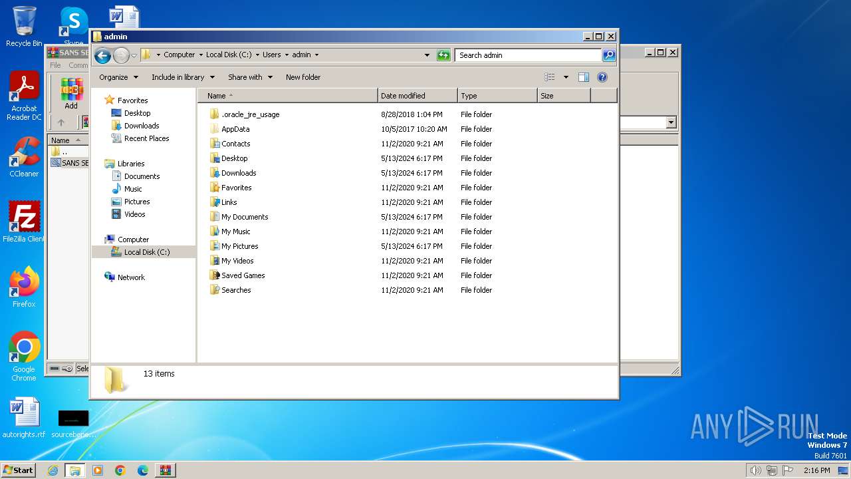Image resolution: width=851 pixels, height=479 pixels.
Task: Select the Contacts folder
Action: [235, 144]
